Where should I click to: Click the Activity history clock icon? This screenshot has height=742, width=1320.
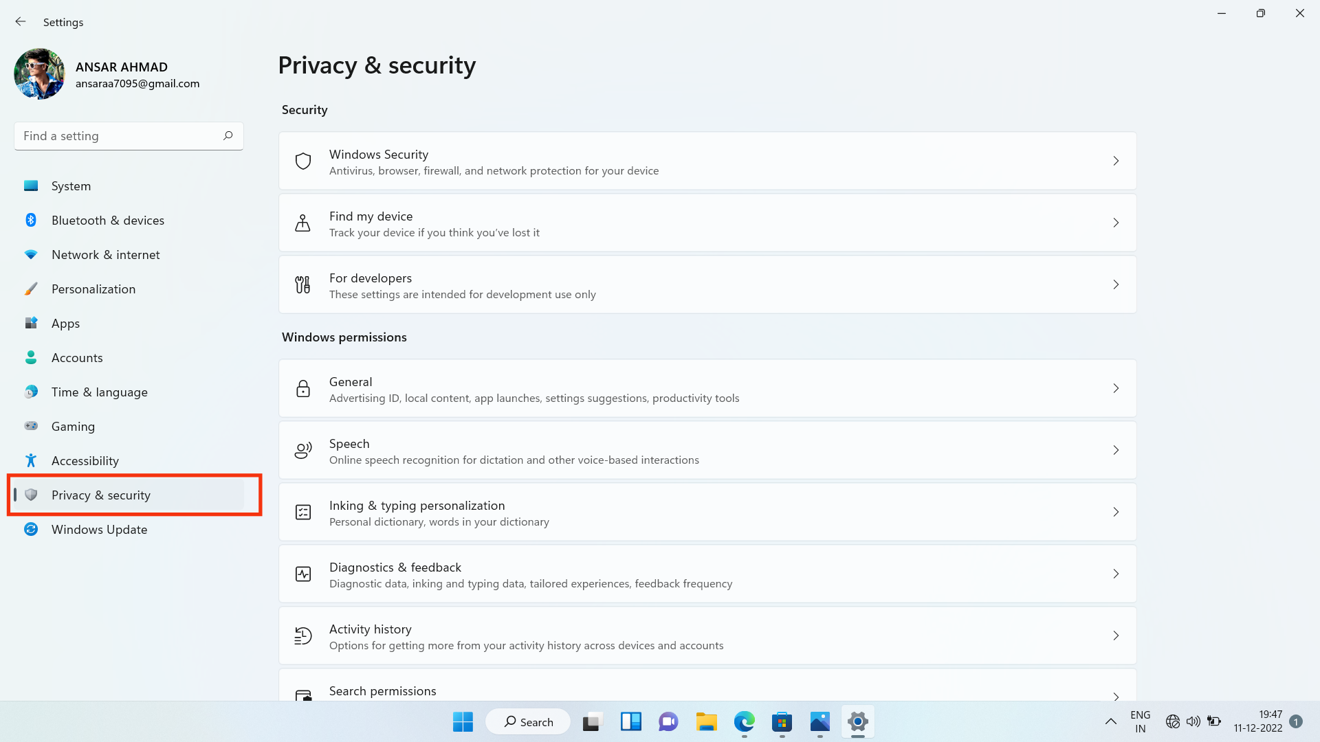tap(302, 636)
